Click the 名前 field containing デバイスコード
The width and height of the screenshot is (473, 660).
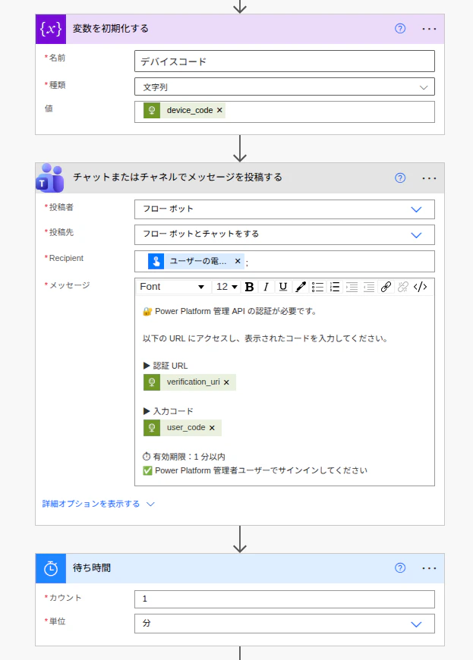pyautogui.click(x=285, y=61)
